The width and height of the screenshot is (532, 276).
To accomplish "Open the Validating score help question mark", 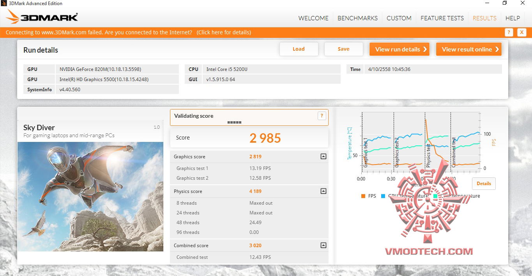I will point(322,115).
